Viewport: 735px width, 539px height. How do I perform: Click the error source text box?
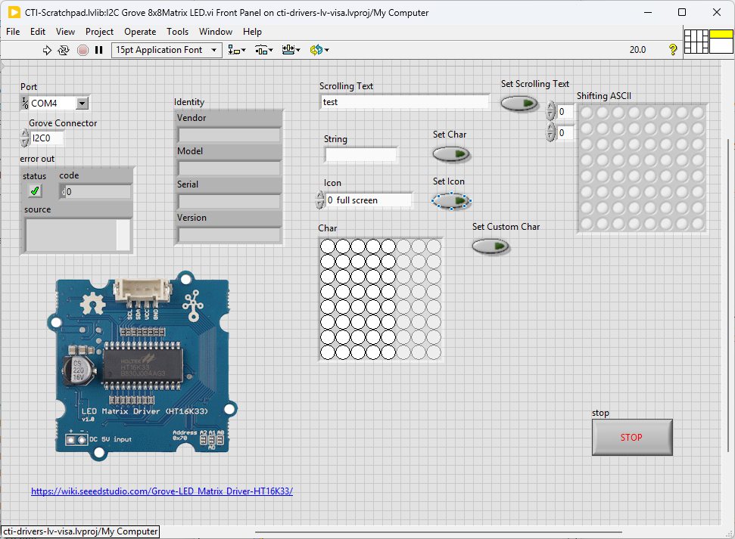click(x=71, y=234)
